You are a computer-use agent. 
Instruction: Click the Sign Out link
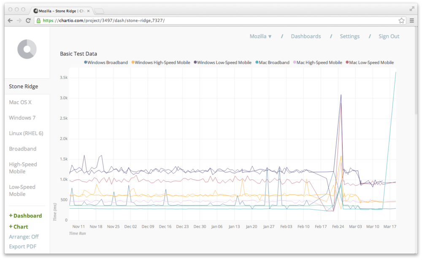click(389, 36)
